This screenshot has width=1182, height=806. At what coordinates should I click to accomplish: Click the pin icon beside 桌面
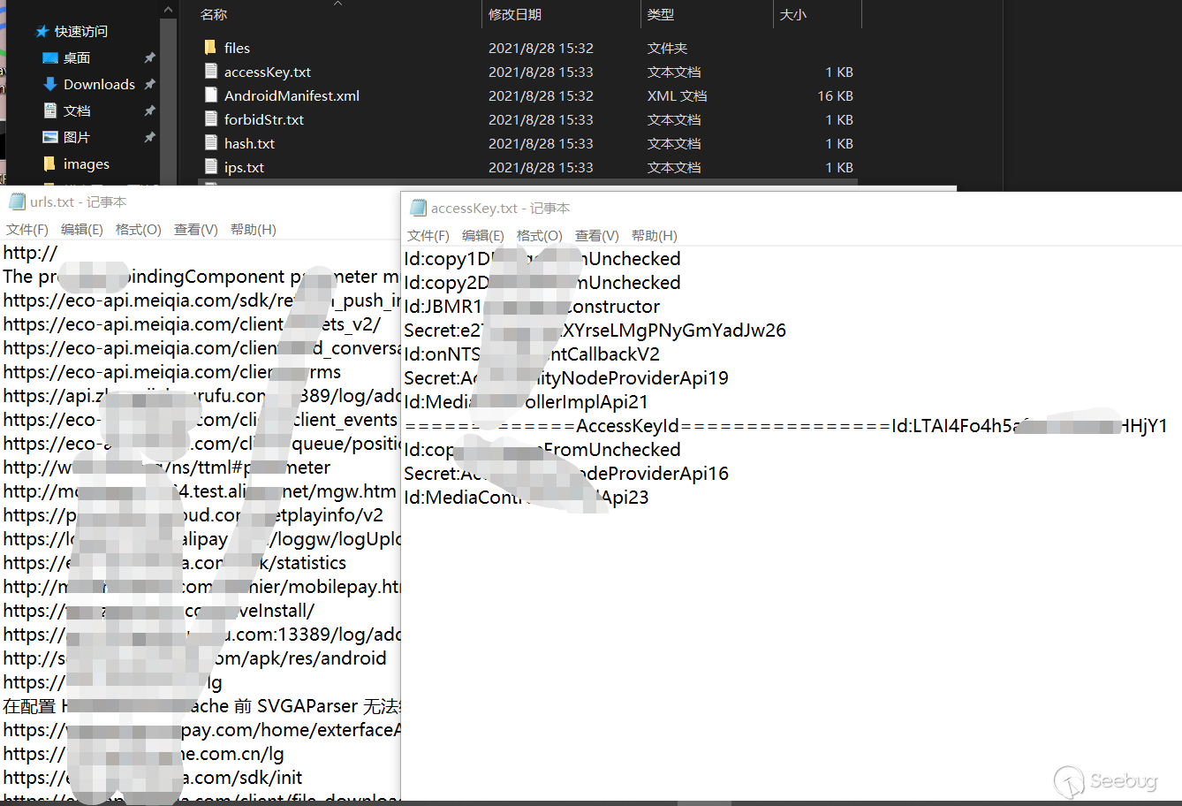point(150,58)
